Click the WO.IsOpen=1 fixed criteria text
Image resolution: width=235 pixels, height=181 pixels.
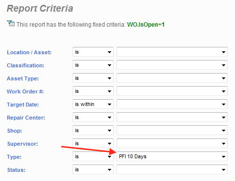146,25
